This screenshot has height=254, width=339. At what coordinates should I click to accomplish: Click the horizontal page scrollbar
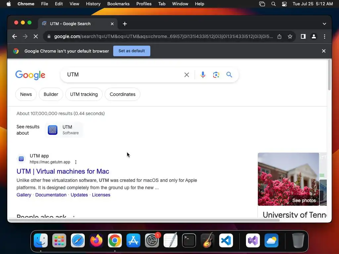pos(144,220)
